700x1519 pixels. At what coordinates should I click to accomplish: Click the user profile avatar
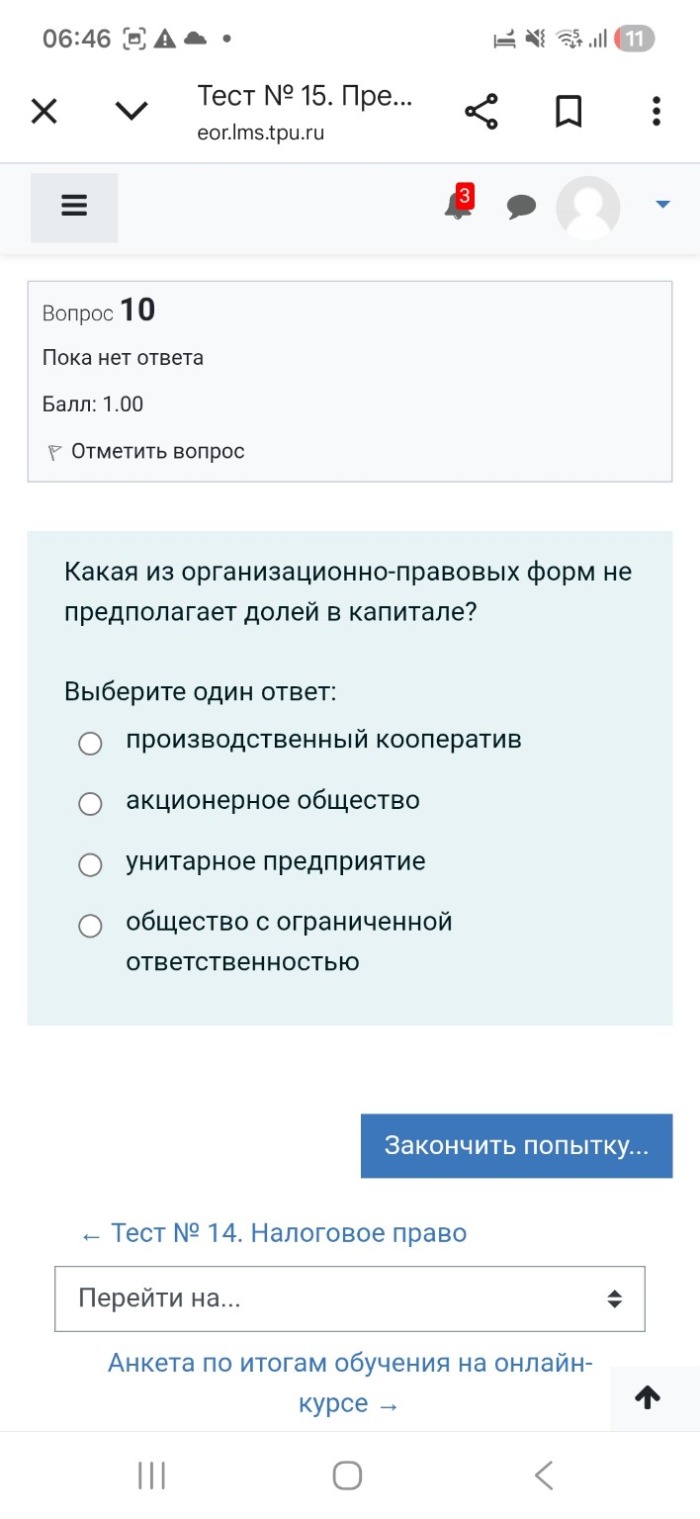(587, 208)
